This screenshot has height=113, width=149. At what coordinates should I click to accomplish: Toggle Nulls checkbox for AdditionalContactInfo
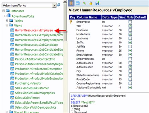point(130,87)
